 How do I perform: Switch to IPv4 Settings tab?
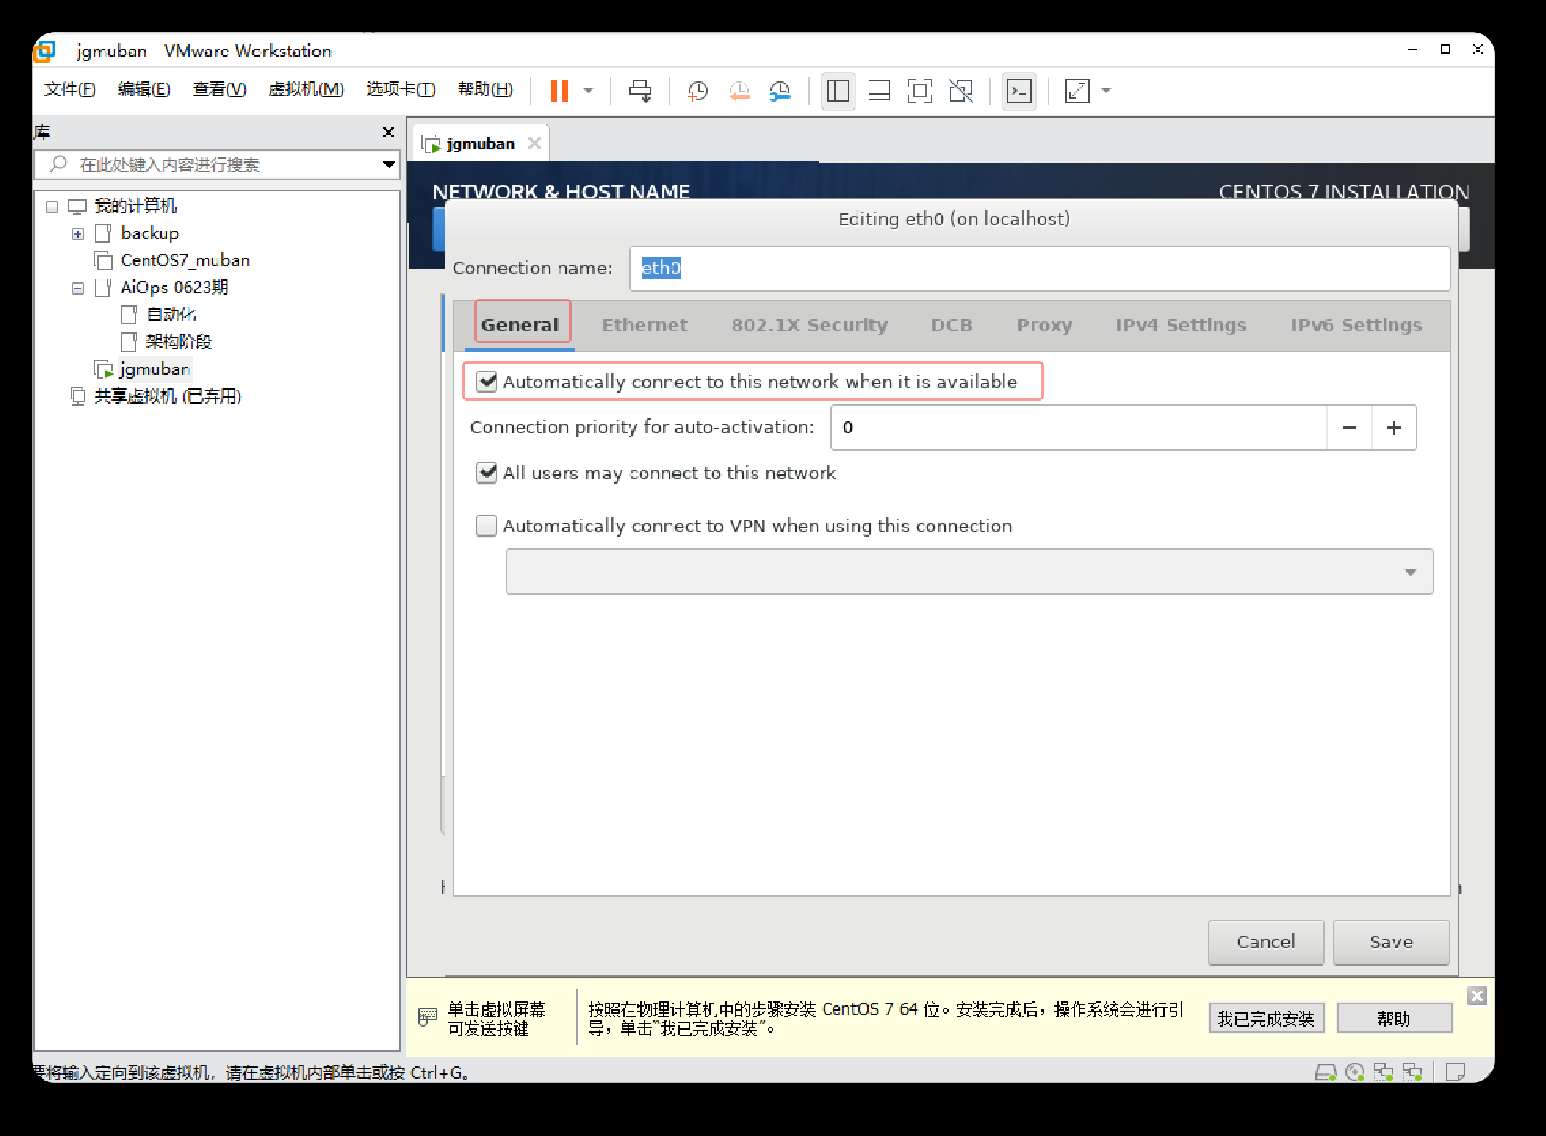point(1180,325)
